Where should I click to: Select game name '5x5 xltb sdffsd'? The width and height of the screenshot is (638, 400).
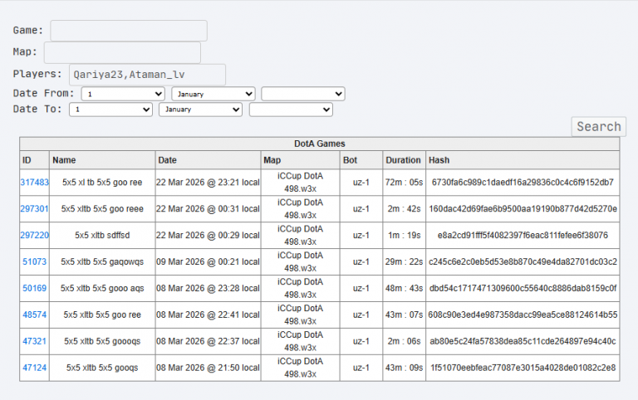pos(102,236)
